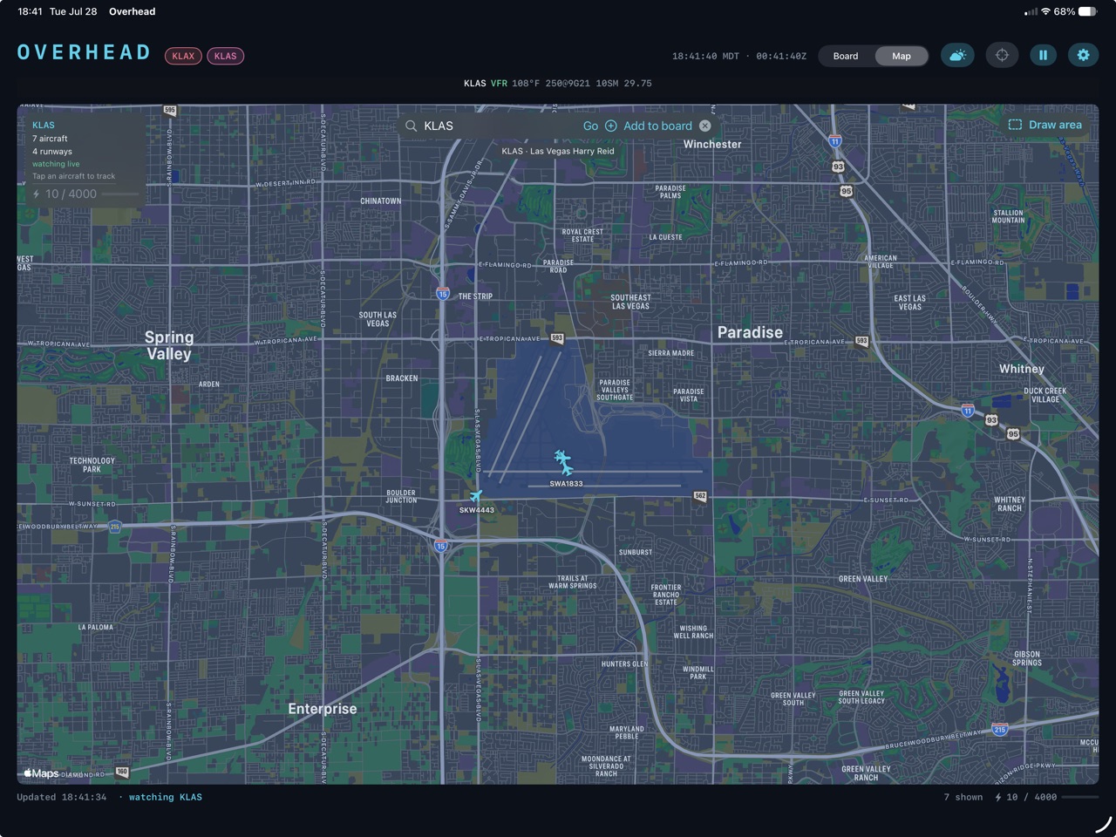
Task: Click the KLAS METAR weather line
Action: click(x=558, y=84)
